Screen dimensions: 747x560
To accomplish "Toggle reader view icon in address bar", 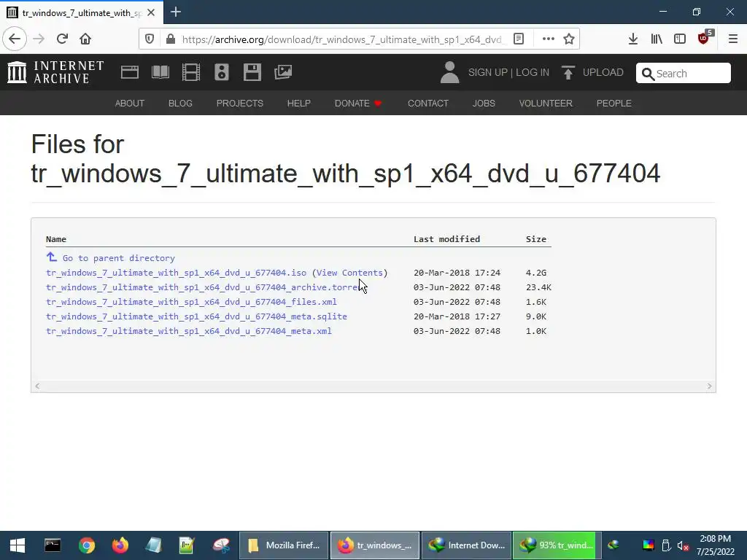I will 519,39.
